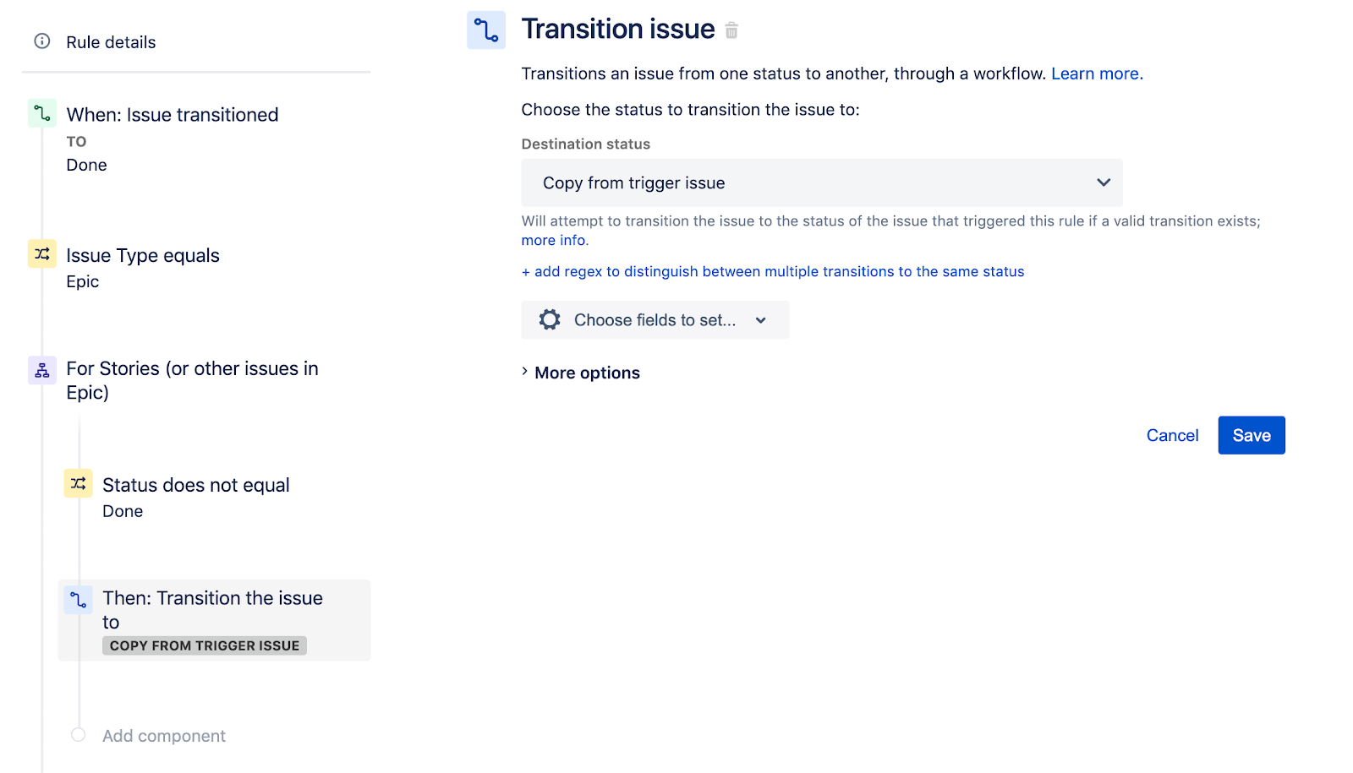1353x773 pixels.
Task: Open the Learn more link
Action: point(1096,73)
